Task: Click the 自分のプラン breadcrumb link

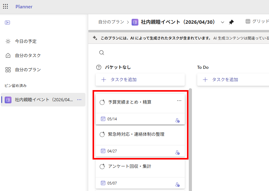Action: point(111,22)
